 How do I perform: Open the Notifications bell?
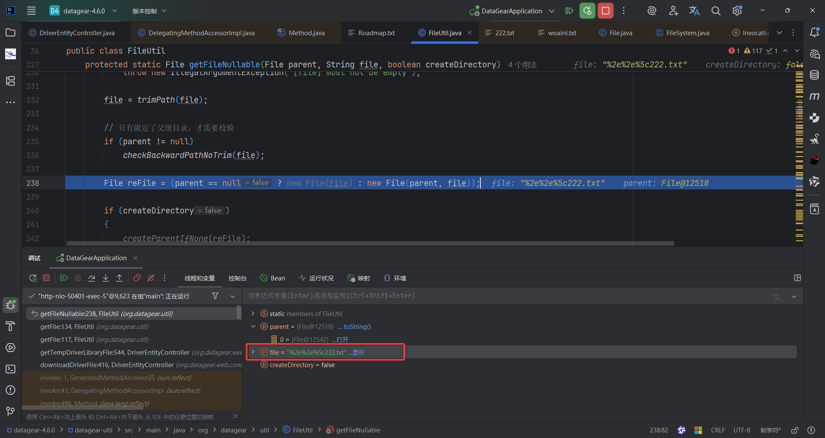pos(814,33)
